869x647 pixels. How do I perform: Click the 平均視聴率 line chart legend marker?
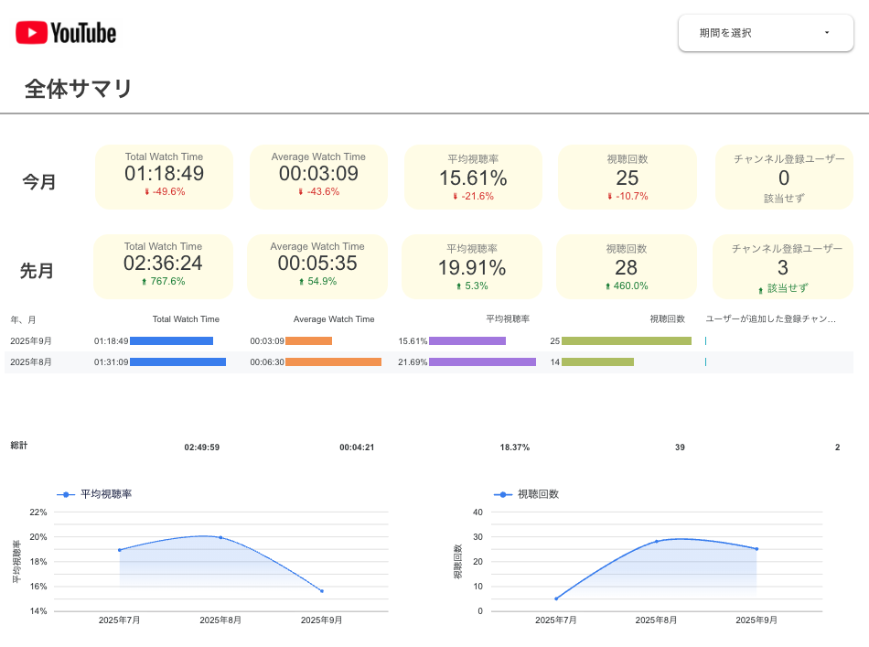(66, 494)
